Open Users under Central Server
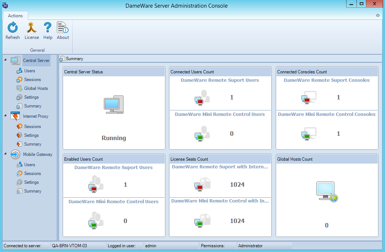 tap(29, 71)
